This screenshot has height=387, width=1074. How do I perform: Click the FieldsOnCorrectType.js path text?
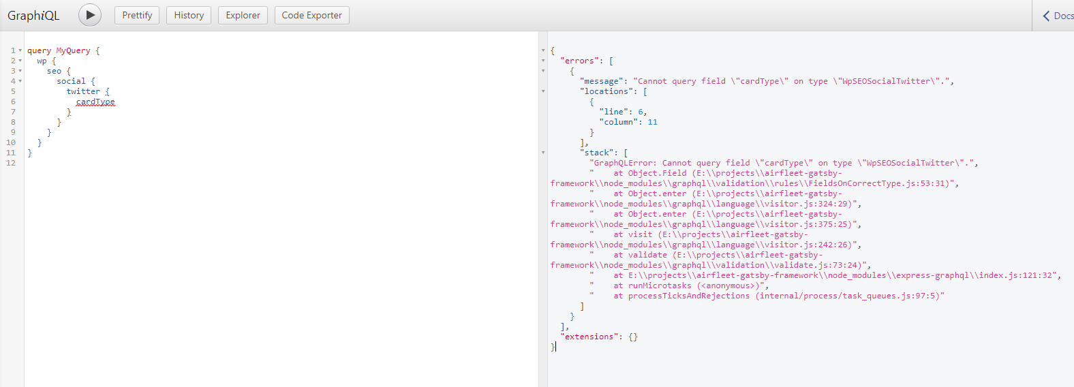(x=754, y=183)
